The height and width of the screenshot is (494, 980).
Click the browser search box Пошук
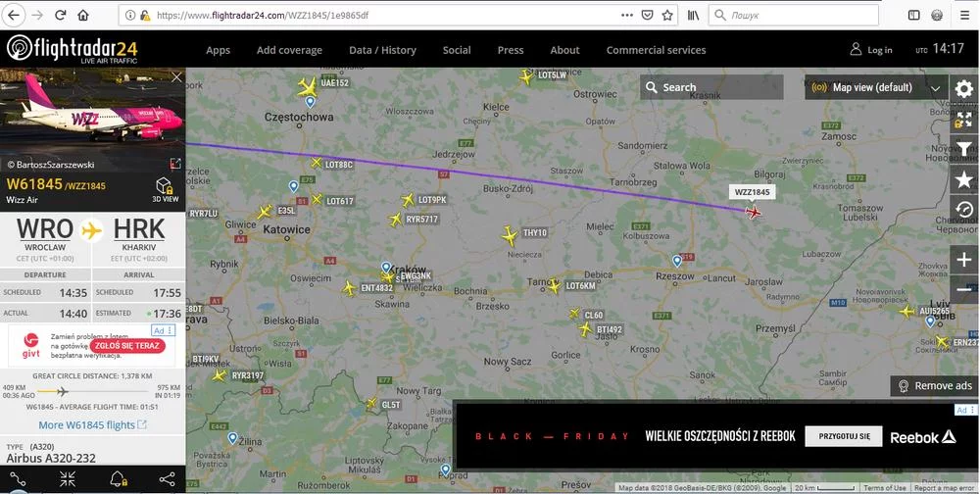click(x=793, y=15)
